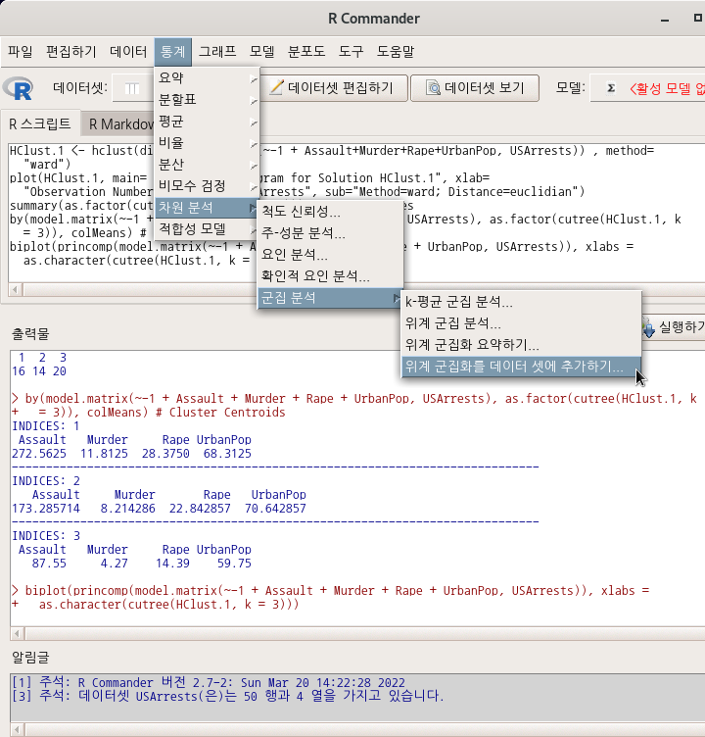Image resolution: width=705 pixels, height=737 pixels.
Task: Minimize the R Commander window
Action: (664, 21)
